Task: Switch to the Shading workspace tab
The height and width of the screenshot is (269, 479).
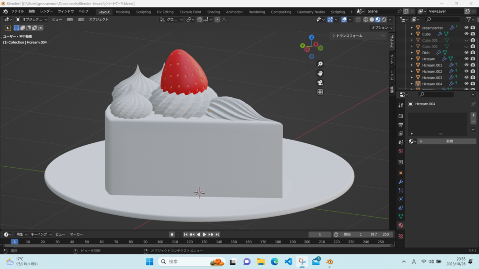Action: (213, 12)
